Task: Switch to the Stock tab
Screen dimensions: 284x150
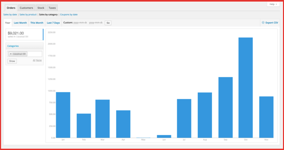Action: [x=41, y=8]
